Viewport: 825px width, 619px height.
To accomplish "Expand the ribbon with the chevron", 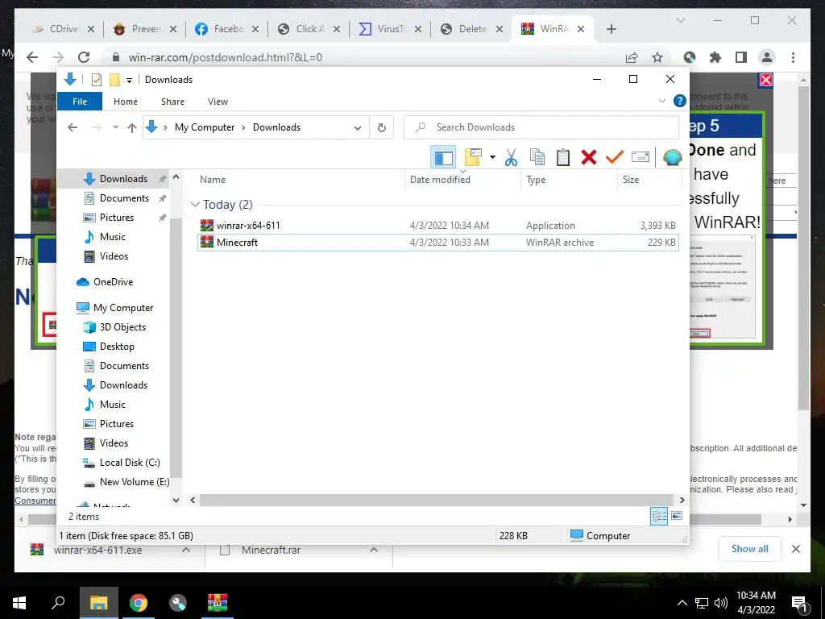I will click(662, 101).
